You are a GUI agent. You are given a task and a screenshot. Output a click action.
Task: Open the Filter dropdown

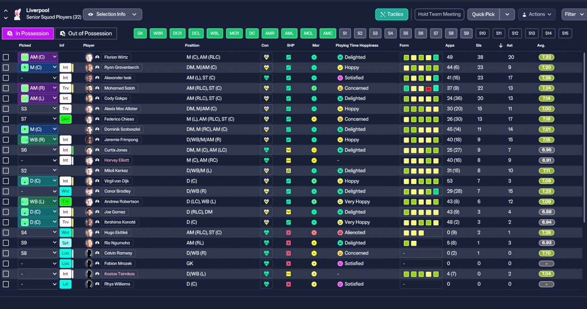(573, 14)
